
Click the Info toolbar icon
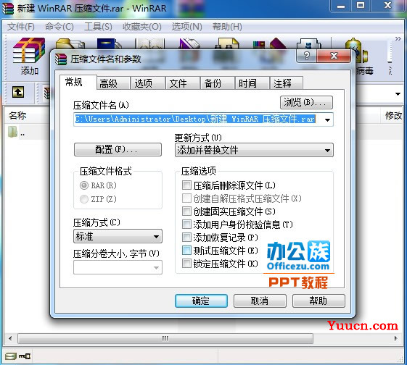[x=309, y=43]
